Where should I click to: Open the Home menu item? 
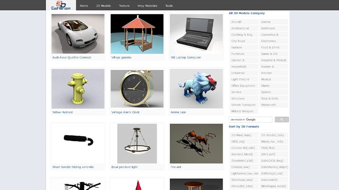tap(84, 6)
